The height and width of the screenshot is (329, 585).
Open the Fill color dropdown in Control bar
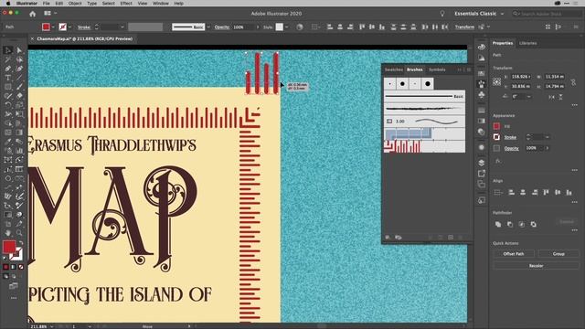tap(53, 27)
